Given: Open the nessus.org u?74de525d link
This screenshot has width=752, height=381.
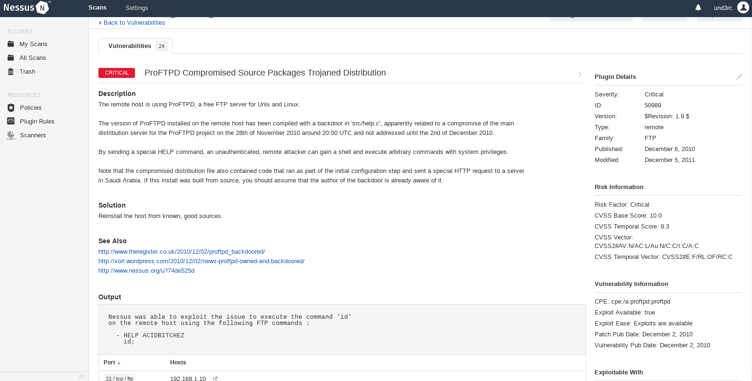Looking at the screenshot, I should tap(146, 270).
